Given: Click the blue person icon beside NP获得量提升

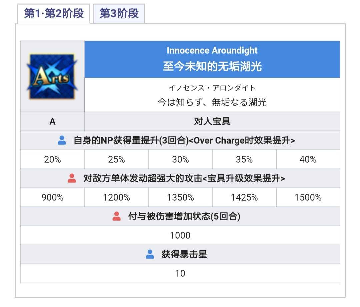Looking at the screenshot, I should point(62,140).
